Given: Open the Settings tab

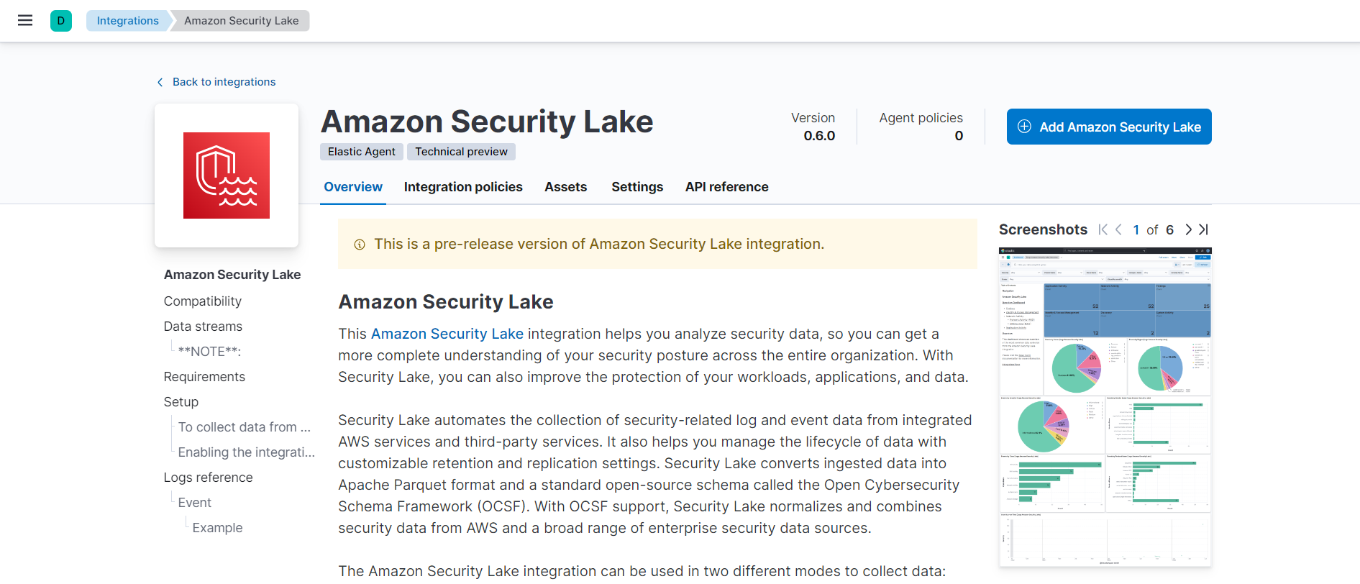Looking at the screenshot, I should coord(637,187).
